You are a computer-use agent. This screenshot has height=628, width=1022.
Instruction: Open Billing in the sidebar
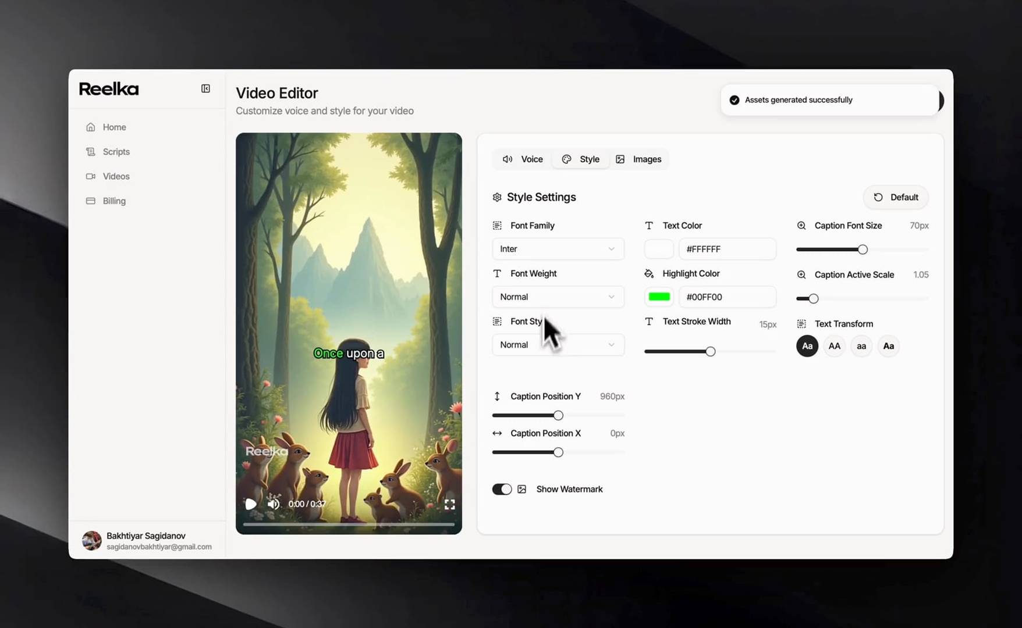(114, 201)
